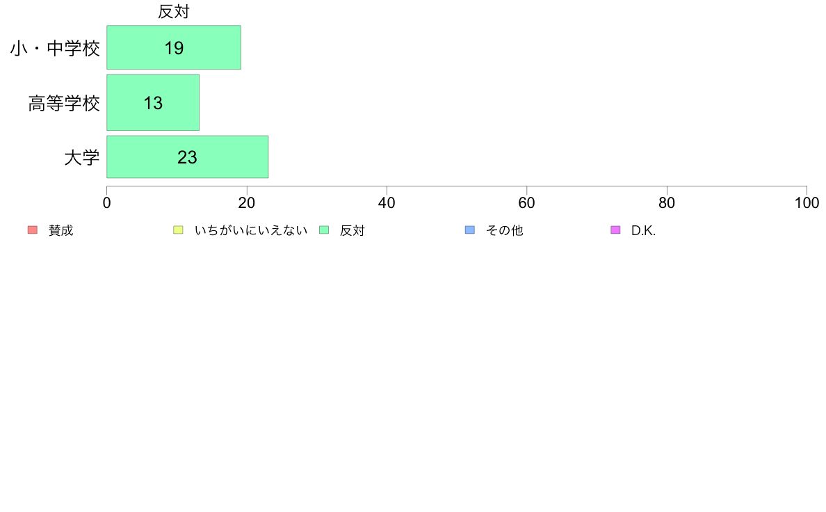Click the 反対 heading above the bars
Image resolution: width=826 pixels, height=512 pixels.
pyautogui.click(x=174, y=12)
